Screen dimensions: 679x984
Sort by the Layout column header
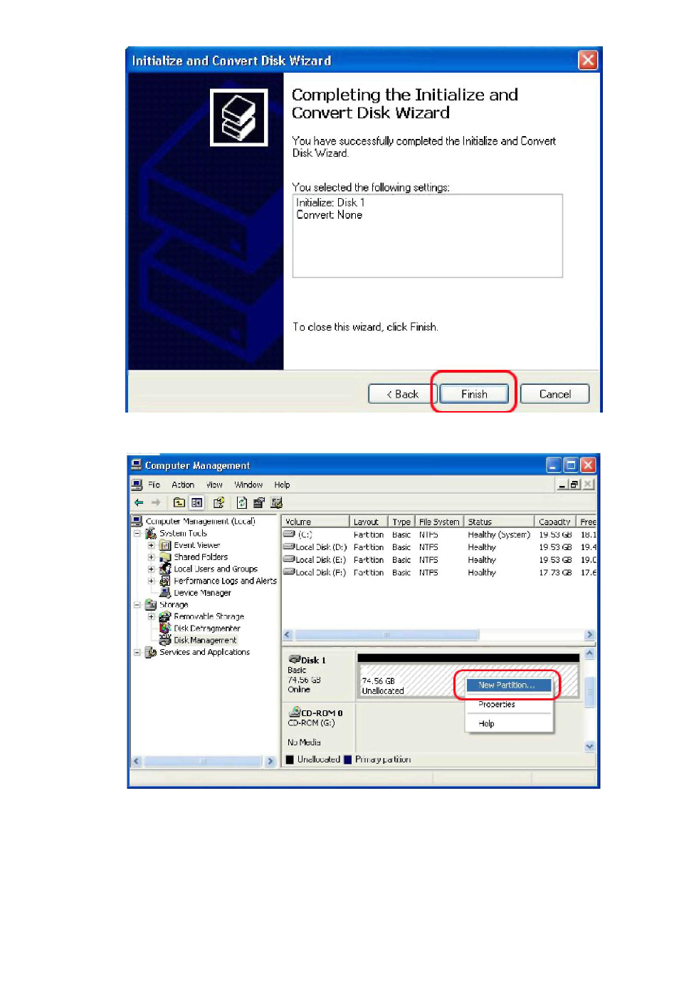tap(369, 522)
